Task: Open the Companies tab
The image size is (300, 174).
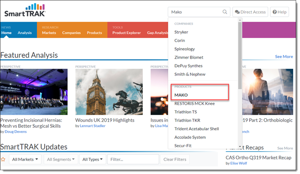Action: (71, 33)
